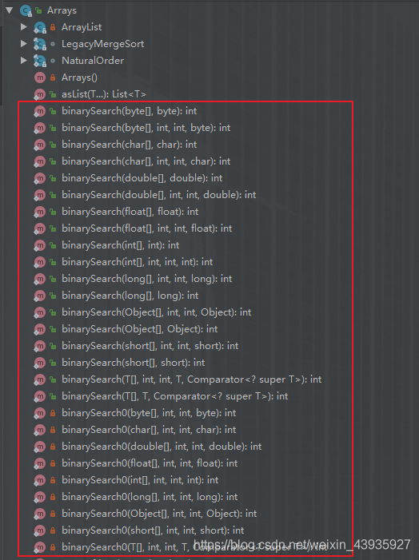Screen dimensions: 419x560
Task: Click private lock icon beside Arrays()
Action: pyautogui.click(x=53, y=77)
